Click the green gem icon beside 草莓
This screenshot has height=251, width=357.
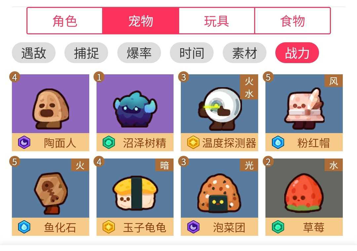(278, 227)
